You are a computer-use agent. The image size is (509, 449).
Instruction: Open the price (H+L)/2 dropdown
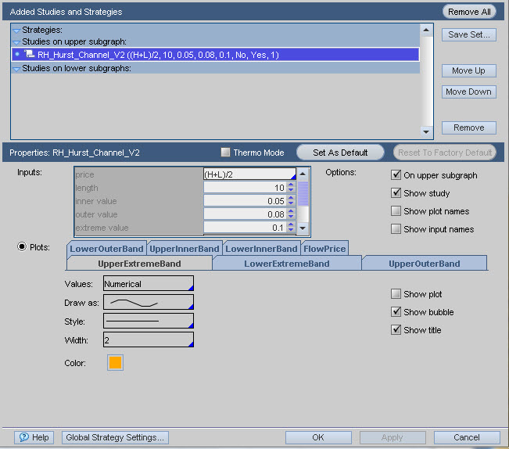249,174
